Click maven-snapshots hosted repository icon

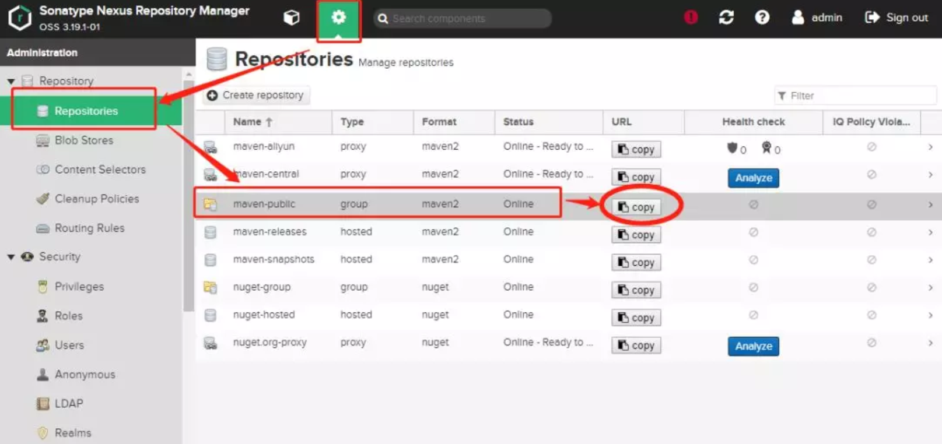point(210,260)
